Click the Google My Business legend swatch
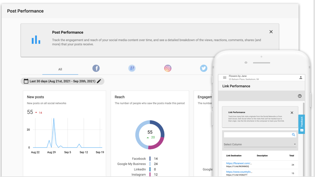 tap(150, 164)
